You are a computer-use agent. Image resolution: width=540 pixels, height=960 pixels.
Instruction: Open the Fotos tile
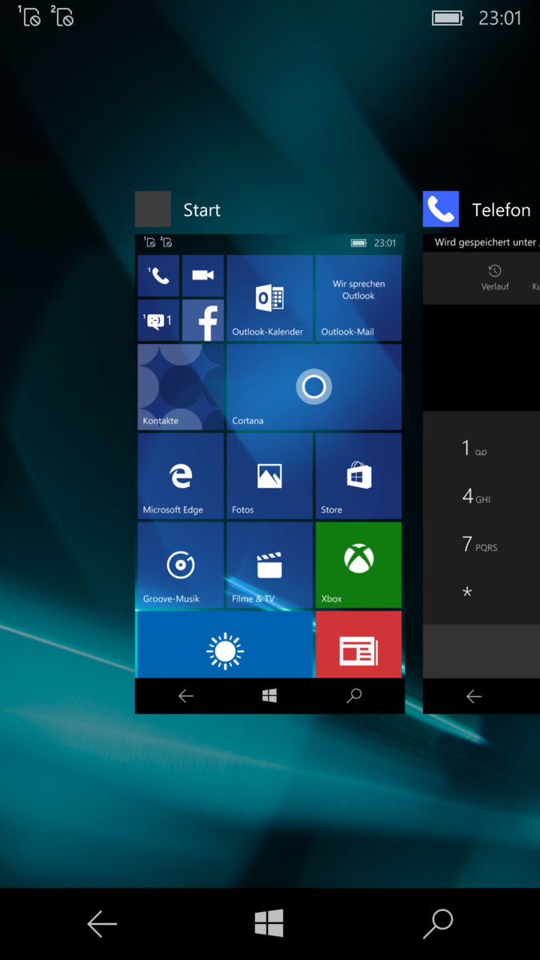pyautogui.click(x=270, y=476)
